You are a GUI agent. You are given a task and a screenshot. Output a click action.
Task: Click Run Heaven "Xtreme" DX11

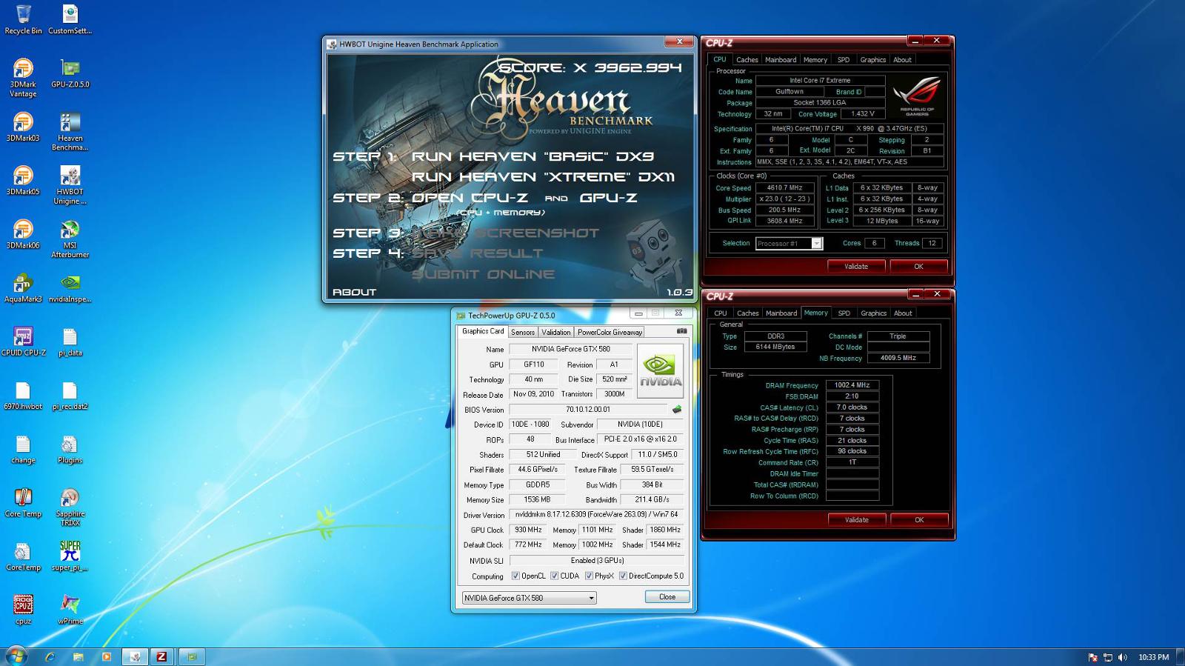coord(543,177)
